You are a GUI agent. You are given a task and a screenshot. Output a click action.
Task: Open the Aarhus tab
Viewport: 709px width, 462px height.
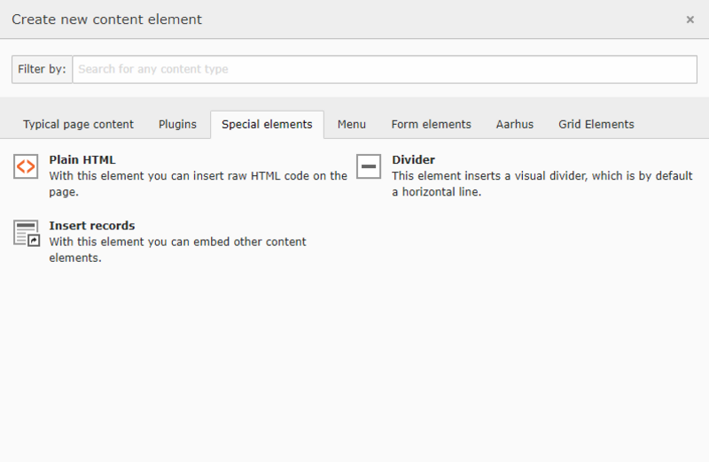pyautogui.click(x=515, y=125)
